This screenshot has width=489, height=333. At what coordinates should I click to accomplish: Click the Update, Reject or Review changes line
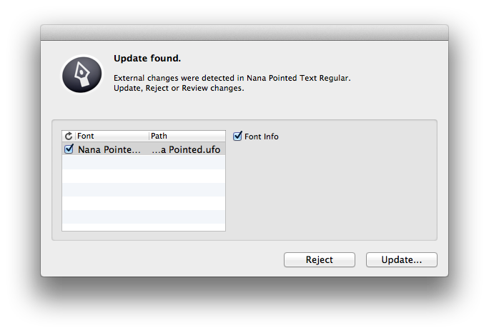point(179,88)
